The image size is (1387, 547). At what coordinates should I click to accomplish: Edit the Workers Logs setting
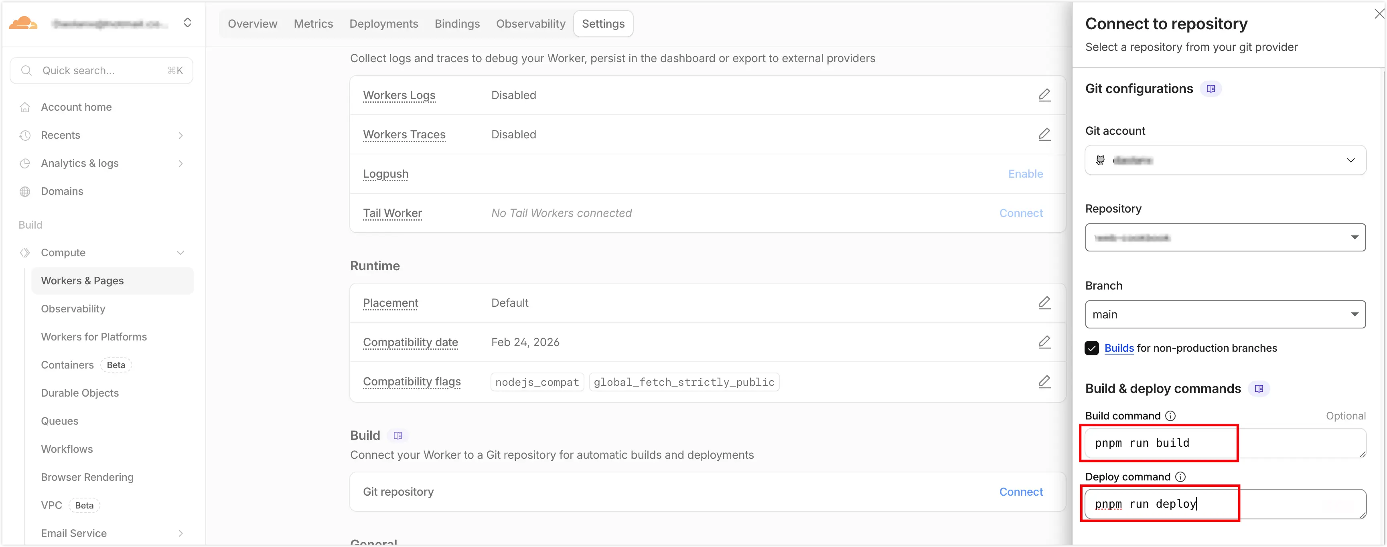[1044, 95]
